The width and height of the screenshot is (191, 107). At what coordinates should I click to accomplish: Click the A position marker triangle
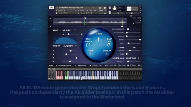click(85, 18)
